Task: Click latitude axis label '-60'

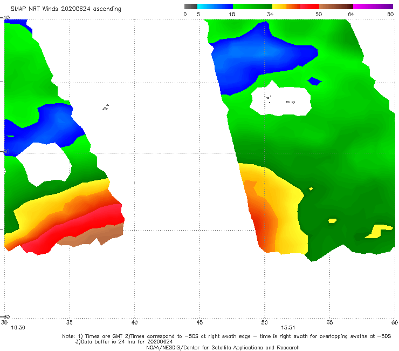Action: (x=5, y=316)
